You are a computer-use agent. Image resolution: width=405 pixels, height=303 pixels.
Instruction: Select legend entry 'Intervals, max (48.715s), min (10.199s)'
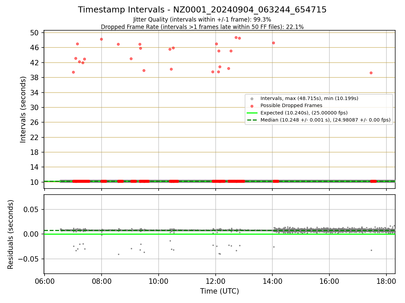[309, 99]
